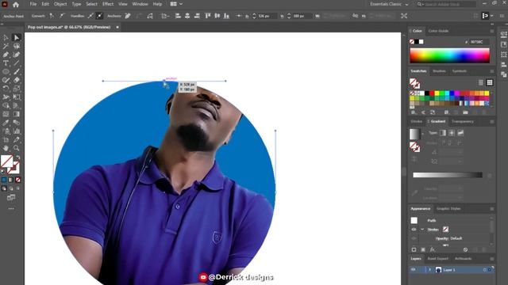This screenshot has width=508, height=285.
Task: Pick the Eyedropper tool
Action: point(6,123)
